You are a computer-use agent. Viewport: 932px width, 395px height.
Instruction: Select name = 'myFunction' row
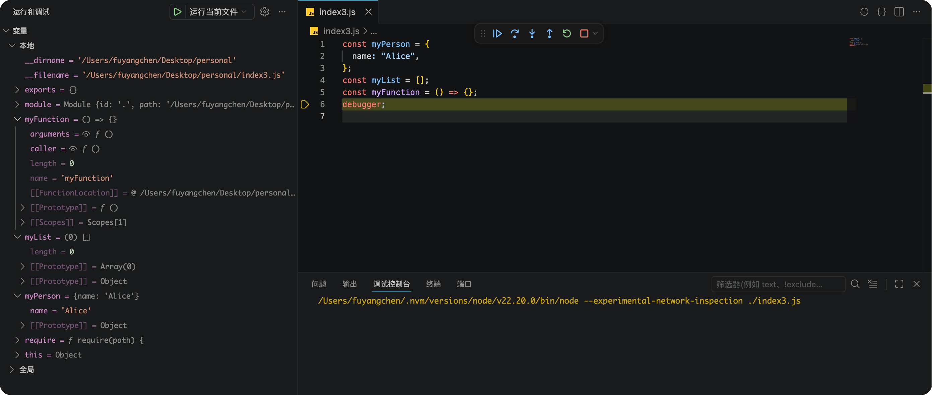click(x=149, y=178)
